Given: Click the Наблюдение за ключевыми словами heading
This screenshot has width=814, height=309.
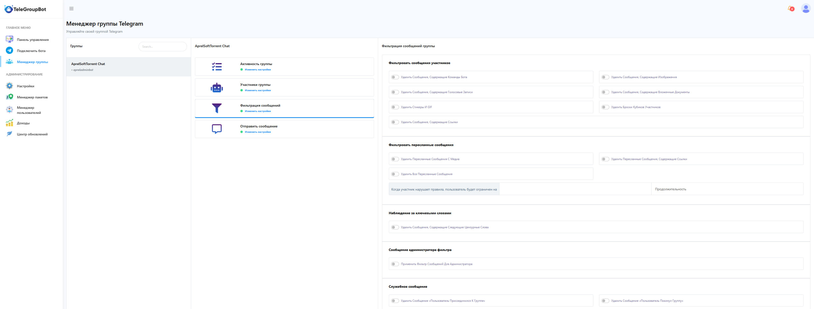Looking at the screenshot, I should 420,213.
